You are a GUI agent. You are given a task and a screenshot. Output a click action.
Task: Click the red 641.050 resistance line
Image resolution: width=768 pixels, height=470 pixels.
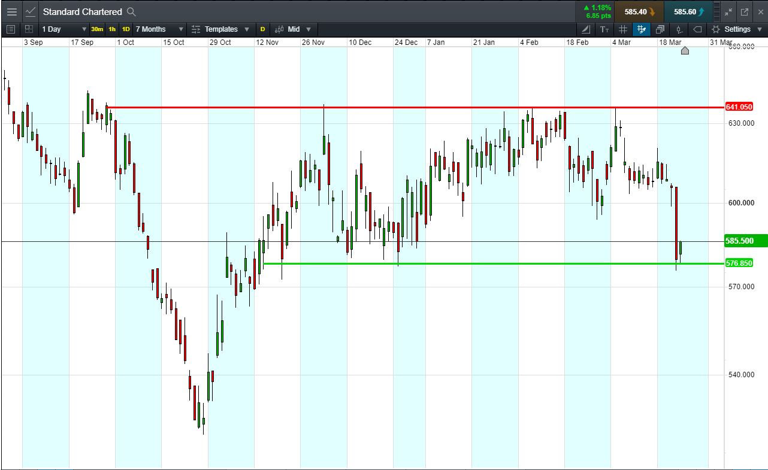[x=359, y=107]
